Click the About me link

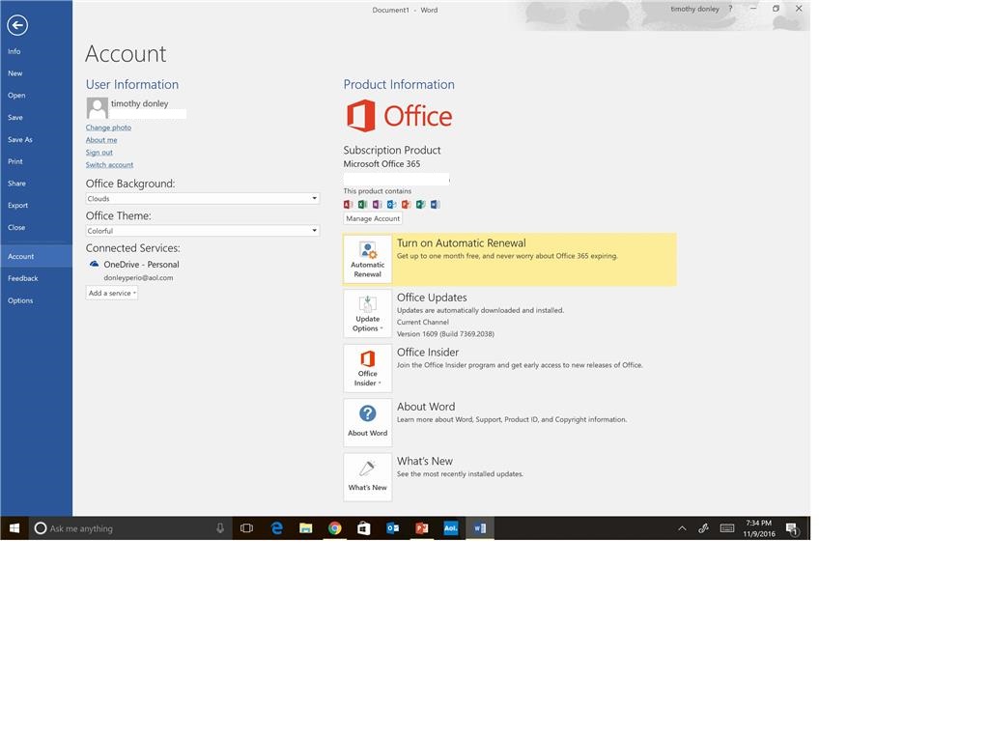click(101, 140)
